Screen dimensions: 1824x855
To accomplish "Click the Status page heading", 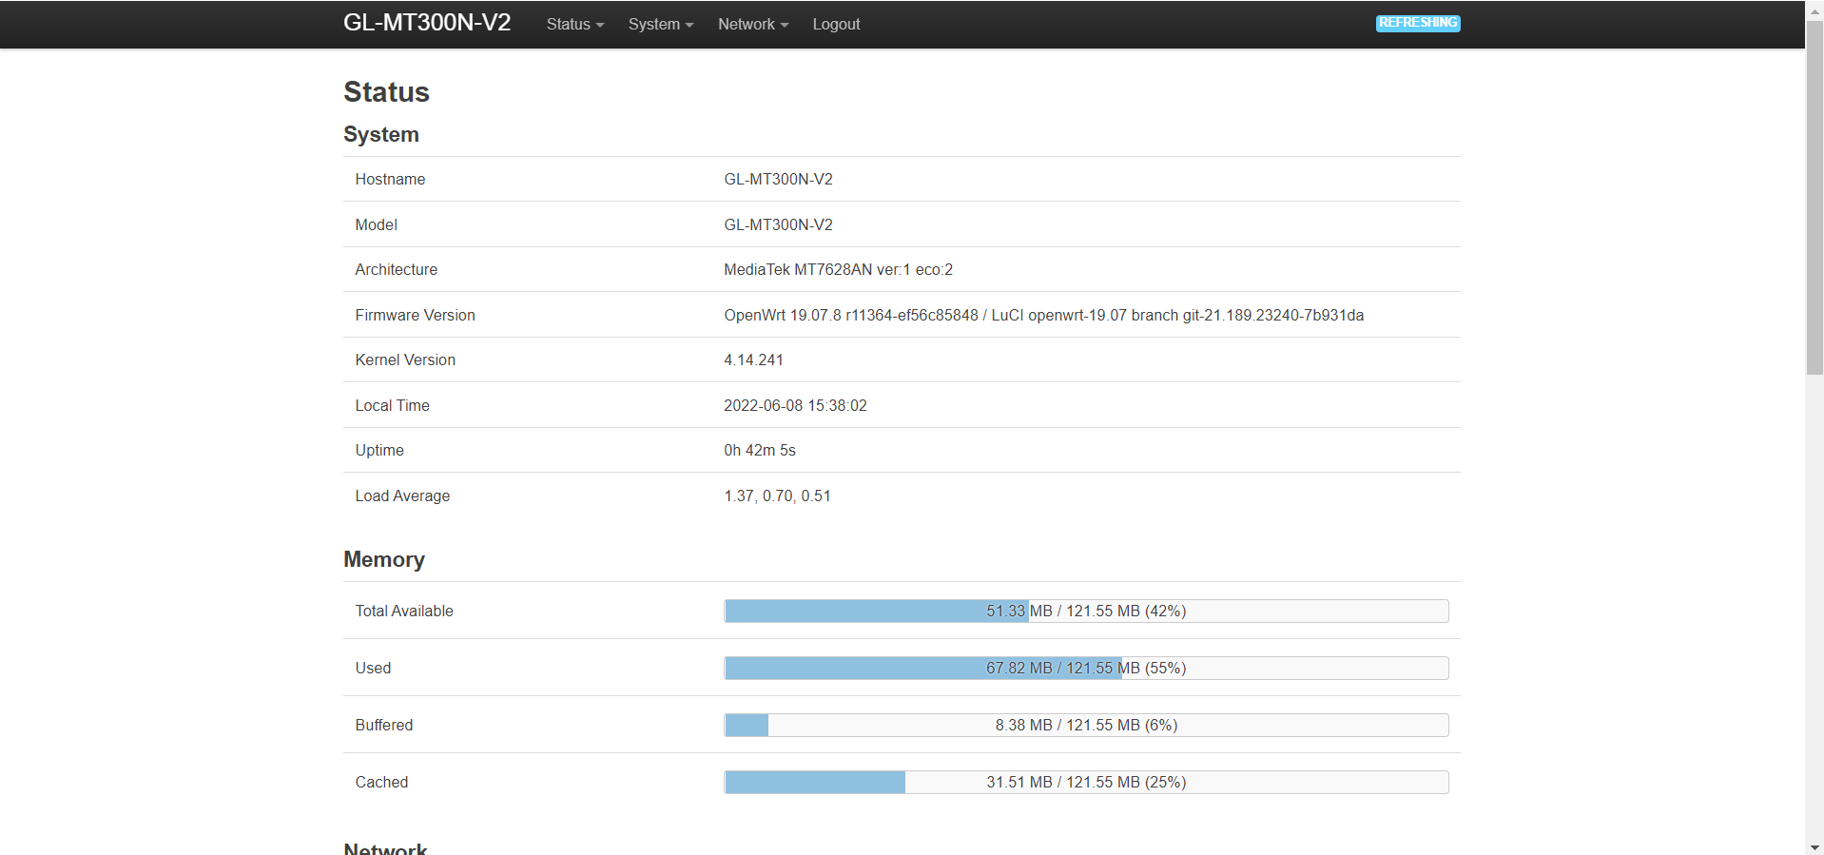I will pos(386,91).
